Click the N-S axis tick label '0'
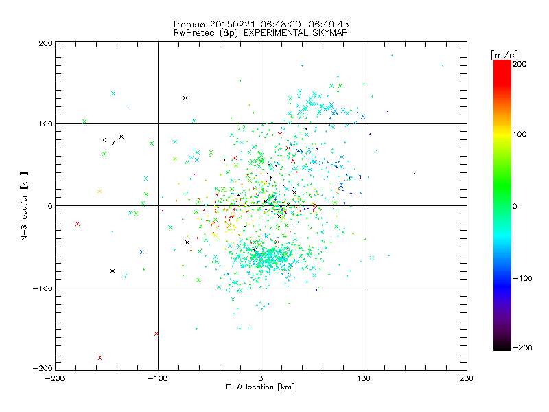This screenshot has width=549, height=412. [x=50, y=206]
